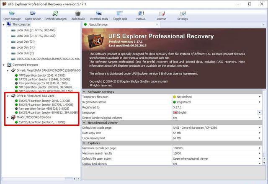Open Temporary files path options arrow
The width and height of the screenshot is (268, 184).
pos(260,97)
